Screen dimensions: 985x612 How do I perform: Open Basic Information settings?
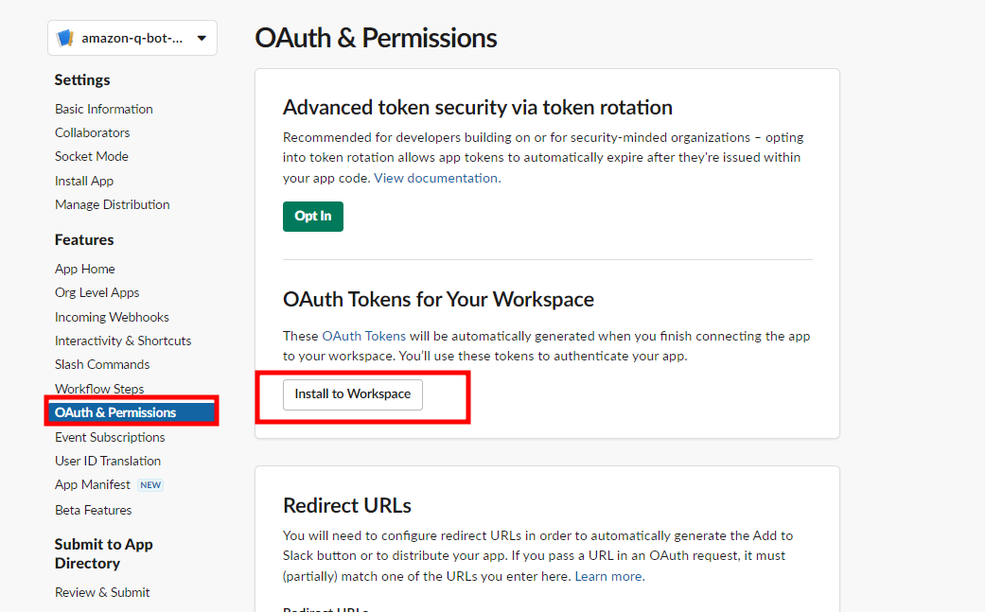(x=103, y=109)
